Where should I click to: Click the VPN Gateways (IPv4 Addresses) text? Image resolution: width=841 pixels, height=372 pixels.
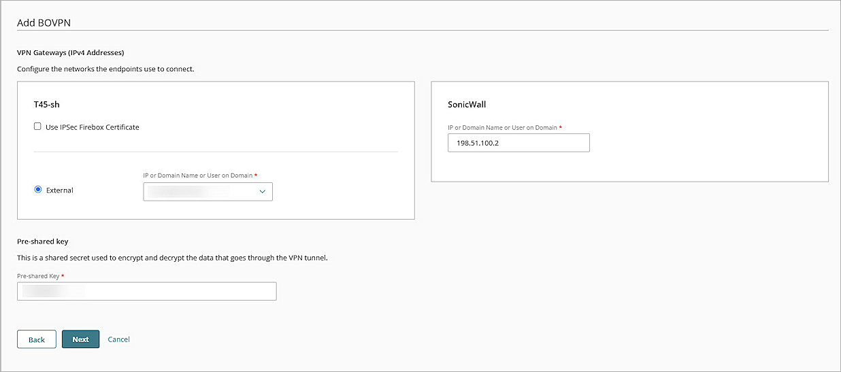71,52
